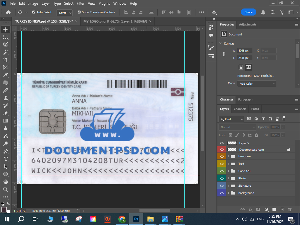300x225 pixels.
Task: Click the Share button
Action: 248,12
